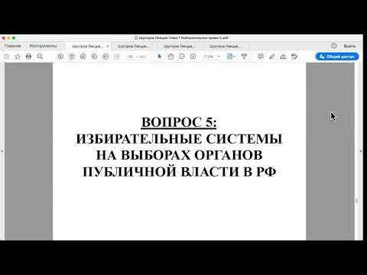
Task: Switch to the second Шустров Лекция tab
Action: pos(134,47)
